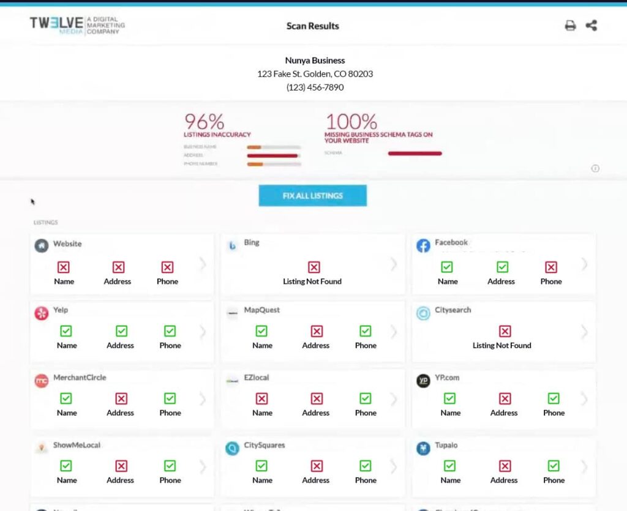The width and height of the screenshot is (627, 511).
Task: Click Facebook's green Address checkmark
Action: (x=503, y=267)
